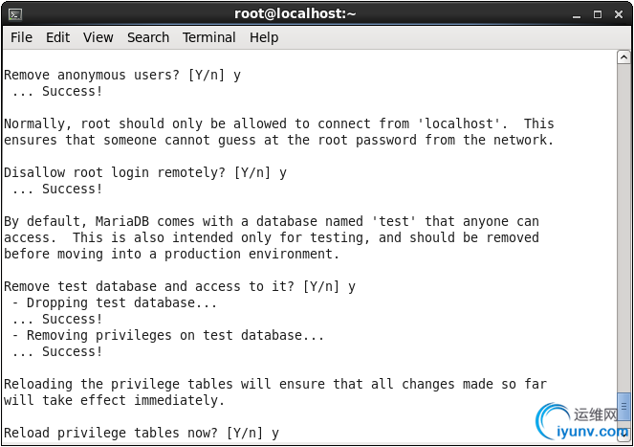Click the root@localhost:~ window title

coord(295,14)
